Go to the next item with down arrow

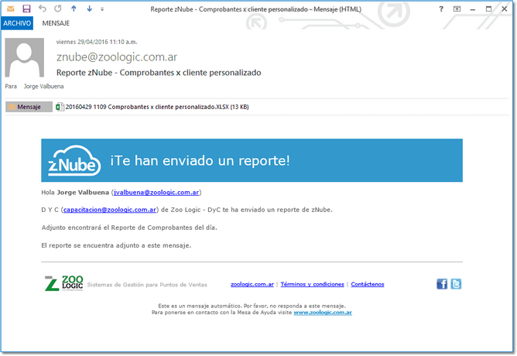(x=89, y=9)
